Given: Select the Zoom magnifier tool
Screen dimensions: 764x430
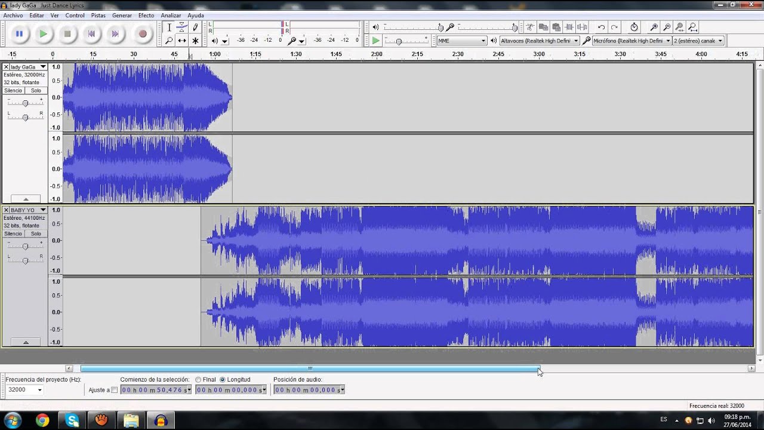Looking at the screenshot, I should 169,41.
